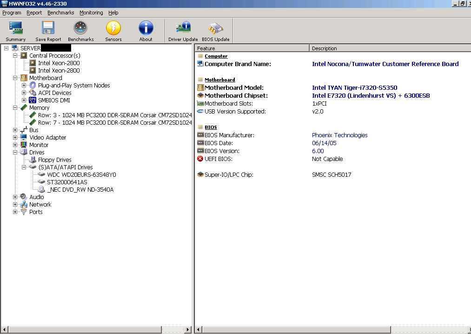Click right arrow of tree pane scrollbar
The width and height of the screenshot is (471, 334).
pyautogui.click(x=188, y=330)
